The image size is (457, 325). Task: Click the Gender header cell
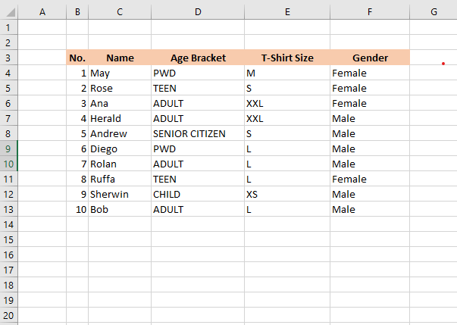coord(370,58)
